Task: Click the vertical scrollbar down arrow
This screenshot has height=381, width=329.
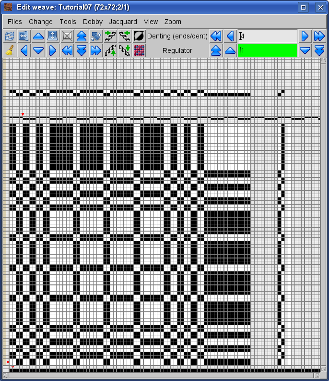Action: [323, 369]
